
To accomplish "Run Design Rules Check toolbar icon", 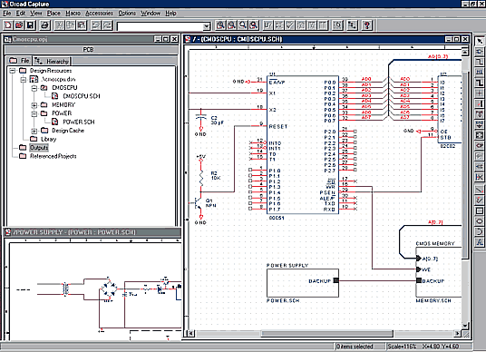I will click(x=290, y=25).
